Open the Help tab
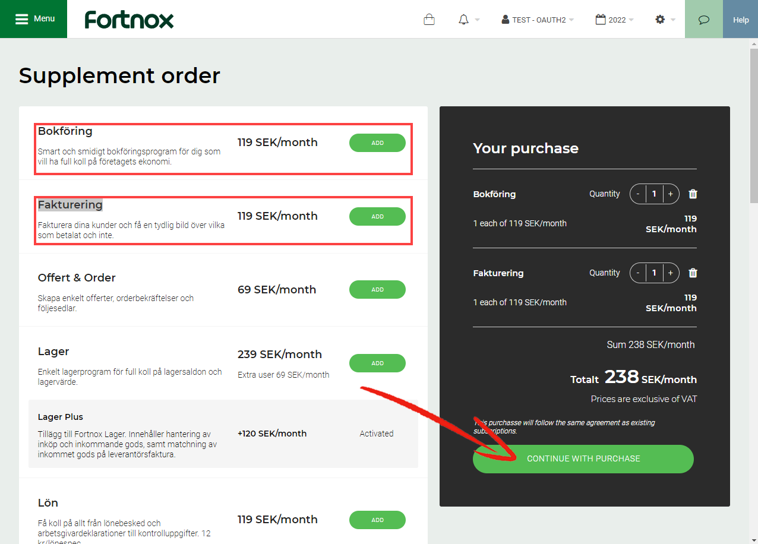 point(740,19)
